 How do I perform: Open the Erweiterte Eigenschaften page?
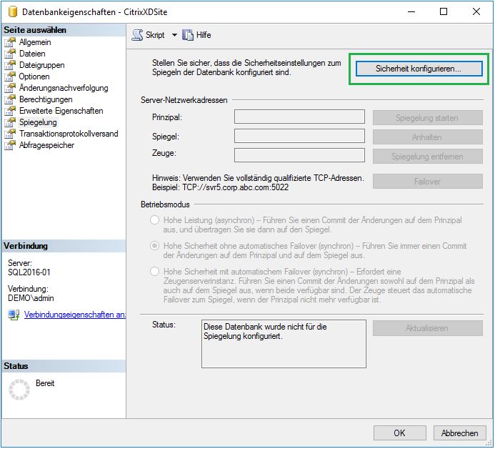(61, 111)
